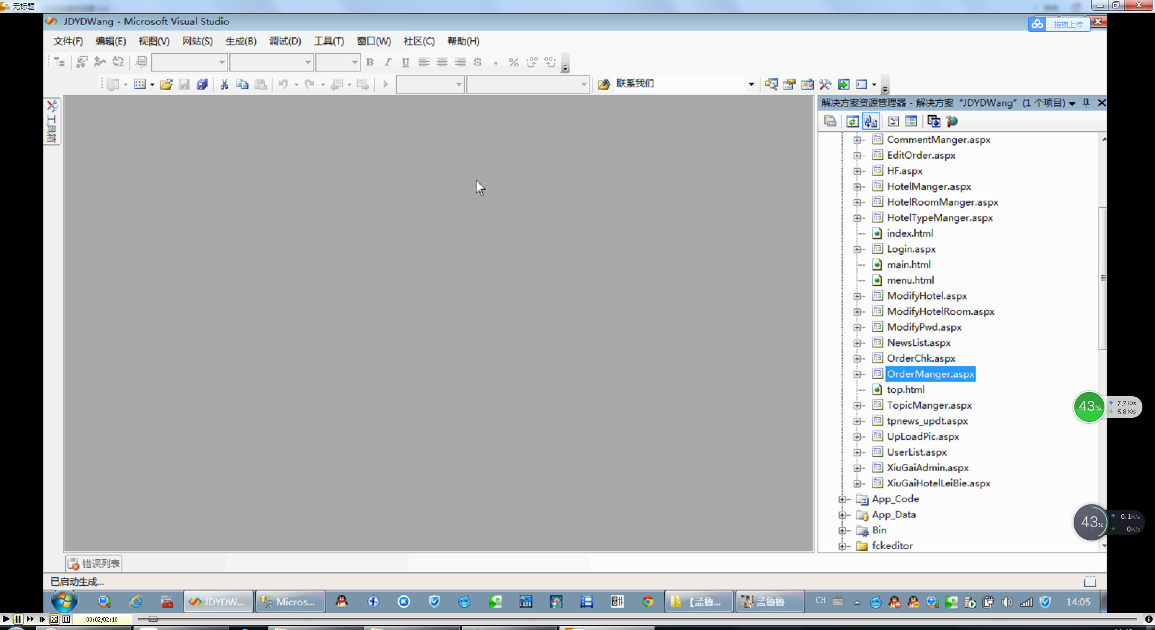Screen dimensions: 1155x630
Task: Click the Start Page green arrow icon
Action: point(843,84)
